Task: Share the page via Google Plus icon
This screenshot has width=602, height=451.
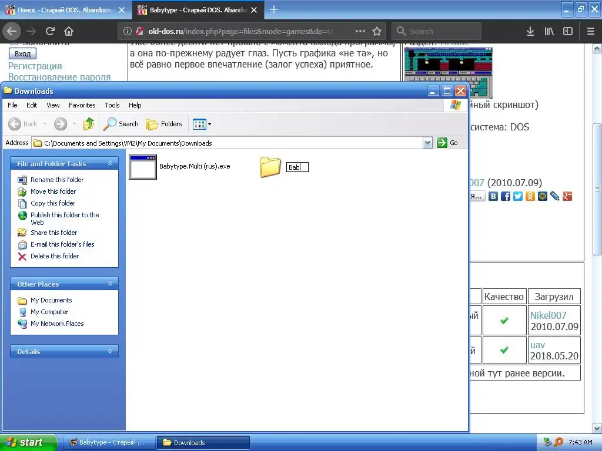Action: click(567, 196)
